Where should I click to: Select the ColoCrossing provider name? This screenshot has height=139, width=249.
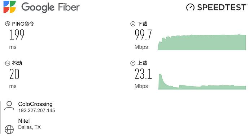35,104
